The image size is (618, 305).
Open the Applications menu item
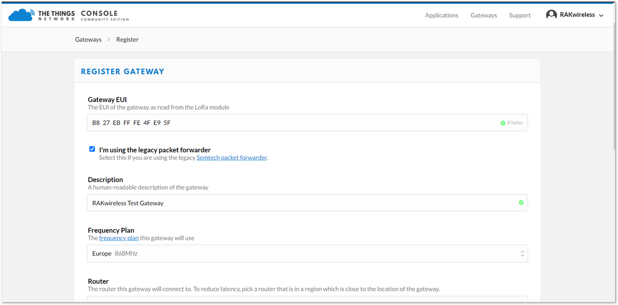pos(441,16)
